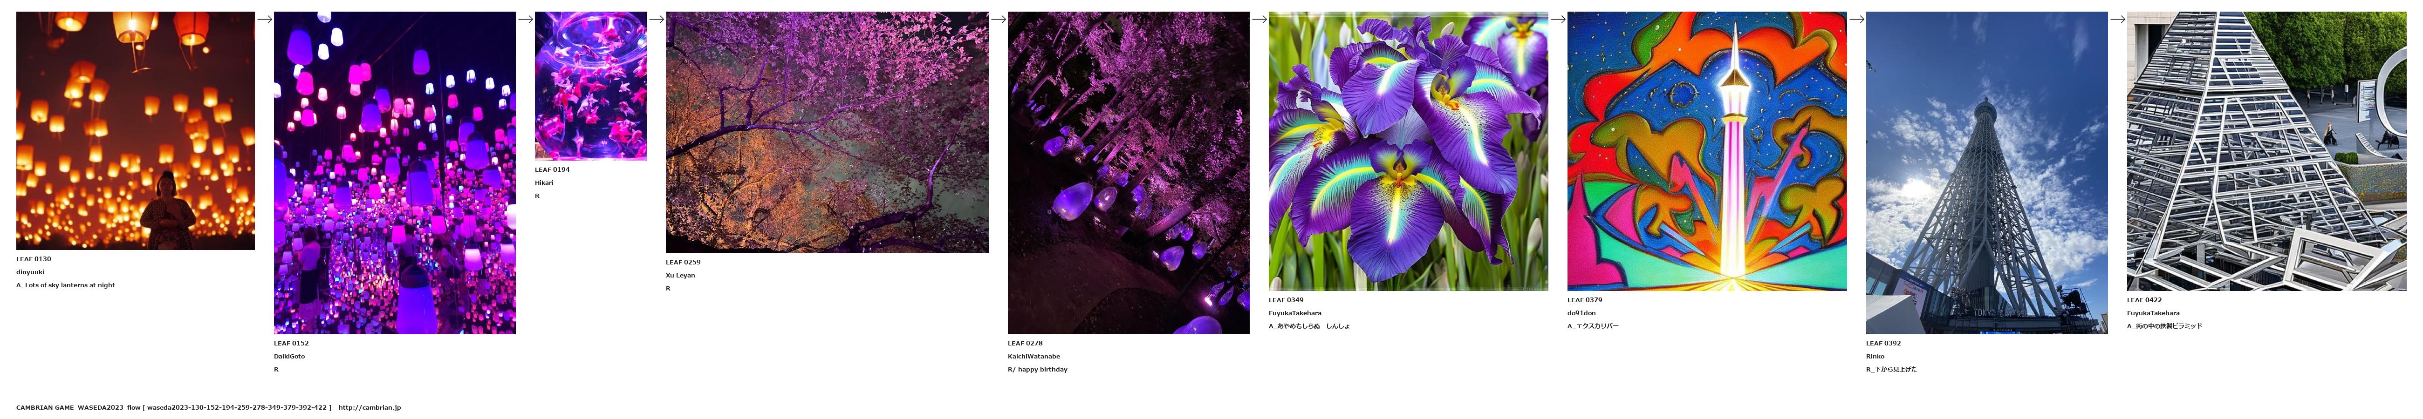
Task: Click arrow before the Skytree photo
Action: click(1857, 19)
